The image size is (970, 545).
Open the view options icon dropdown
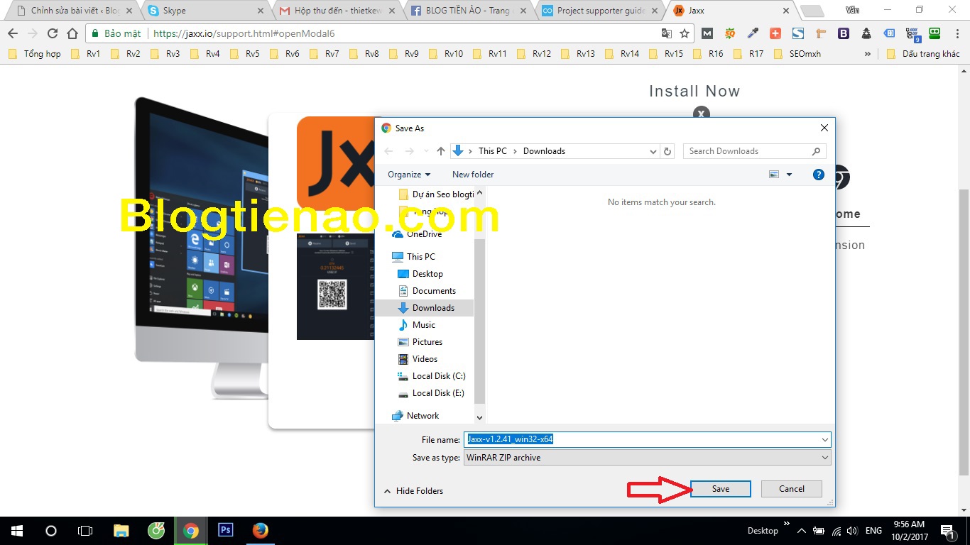click(789, 175)
